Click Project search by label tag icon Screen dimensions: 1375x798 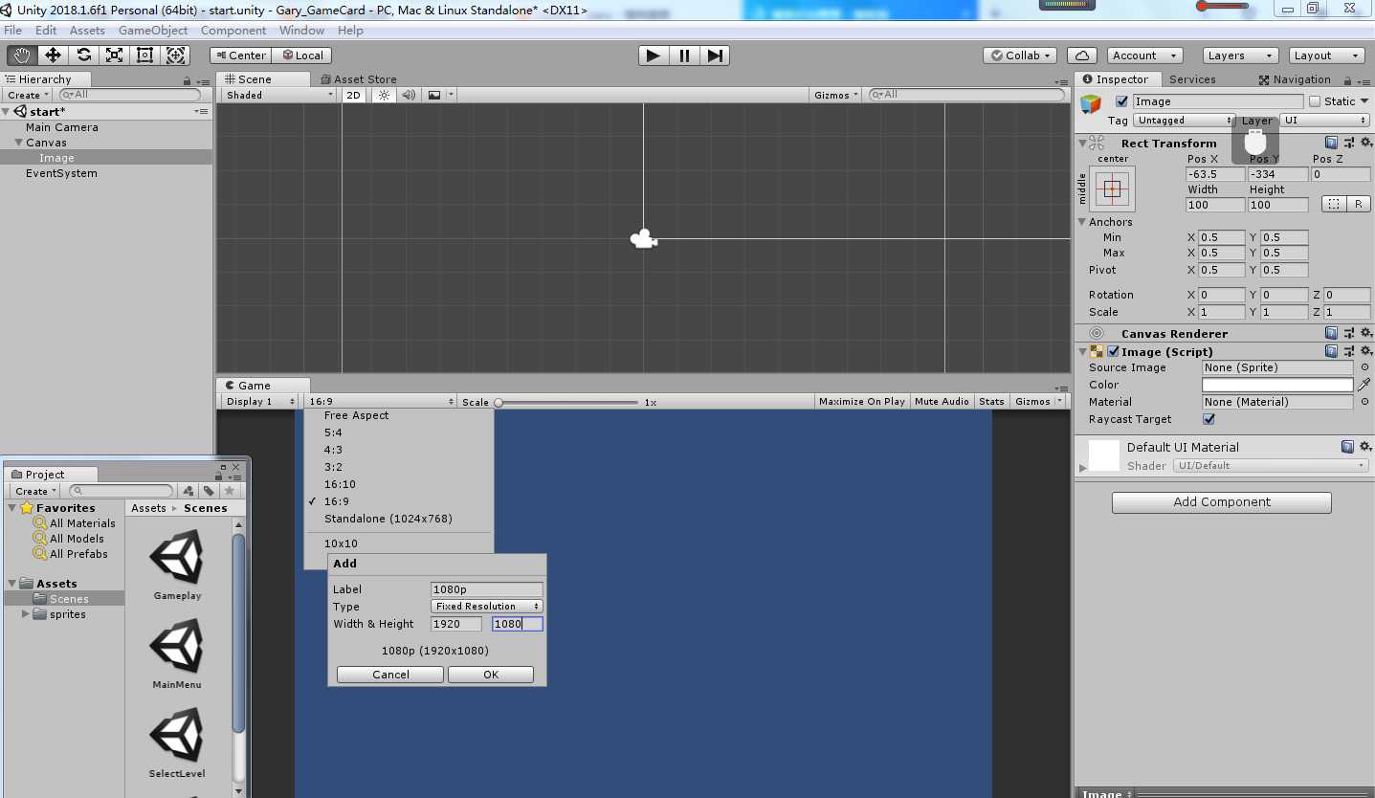click(x=209, y=491)
